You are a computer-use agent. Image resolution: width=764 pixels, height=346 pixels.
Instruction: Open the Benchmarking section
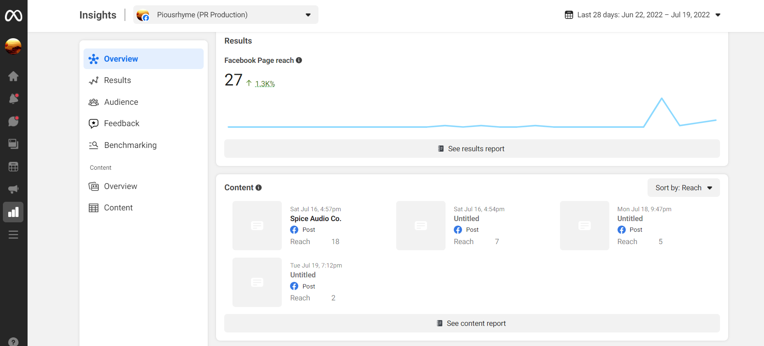click(130, 145)
